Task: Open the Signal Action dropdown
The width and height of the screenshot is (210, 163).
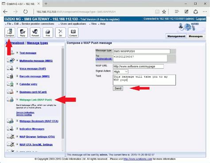Action: 121,72
